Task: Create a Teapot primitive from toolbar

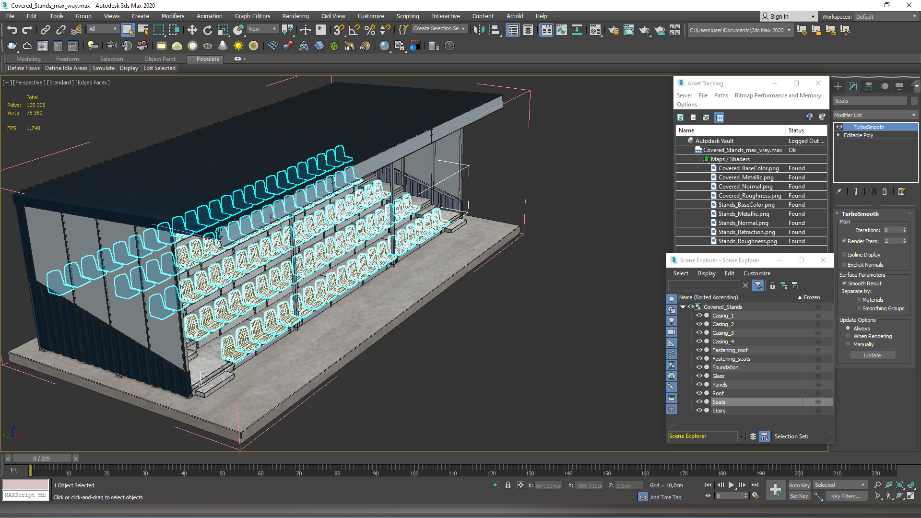Action: pos(12,46)
